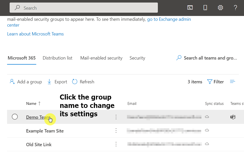Click the sort arrow beside the Name header
This screenshot has width=244, height=153.
pyautogui.click(x=39, y=103)
